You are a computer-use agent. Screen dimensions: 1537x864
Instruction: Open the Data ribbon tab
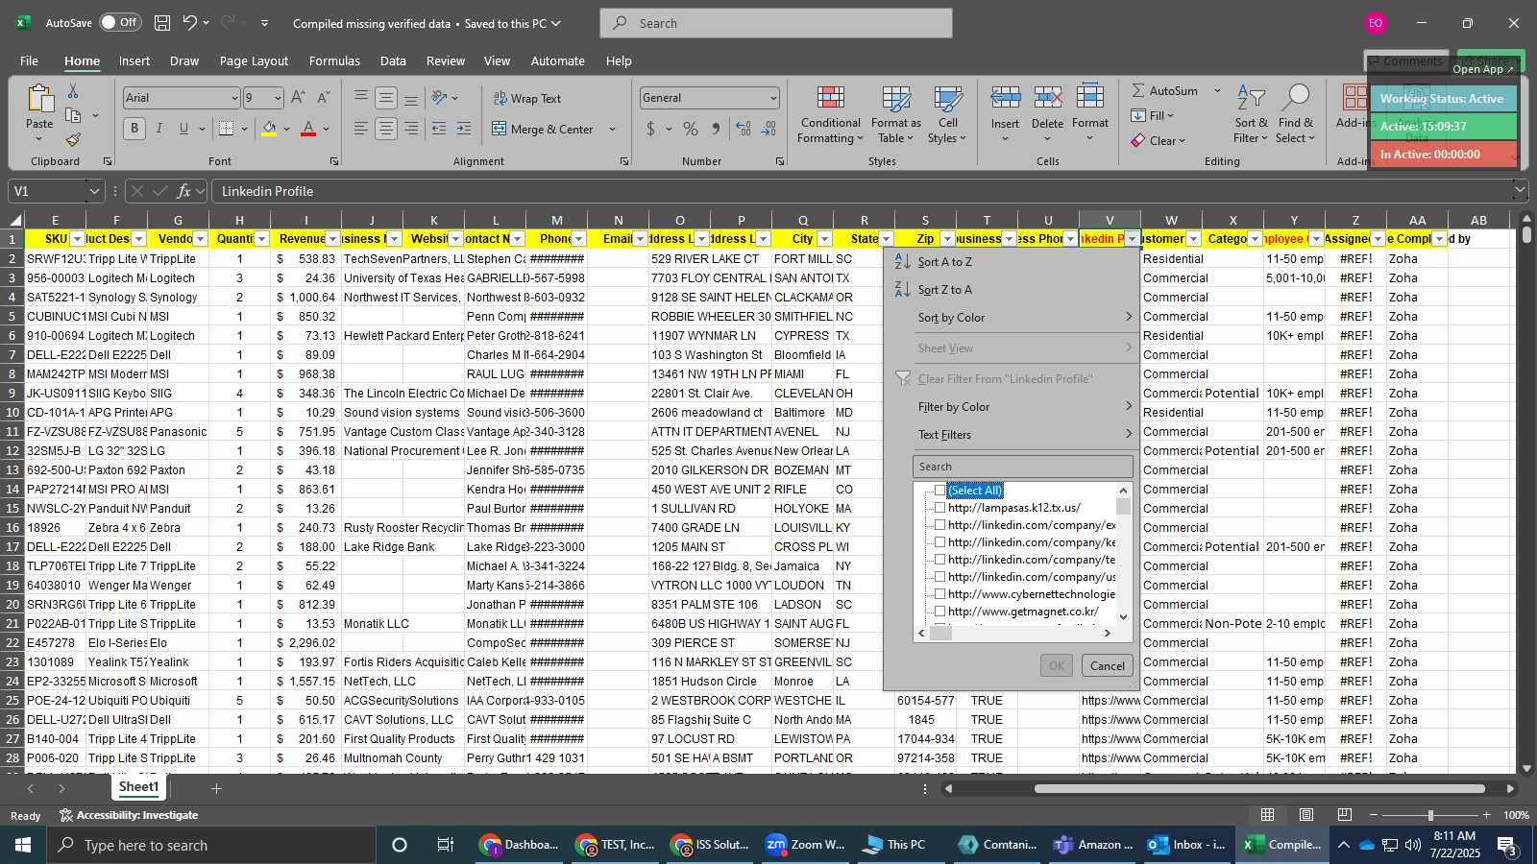click(393, 60)
